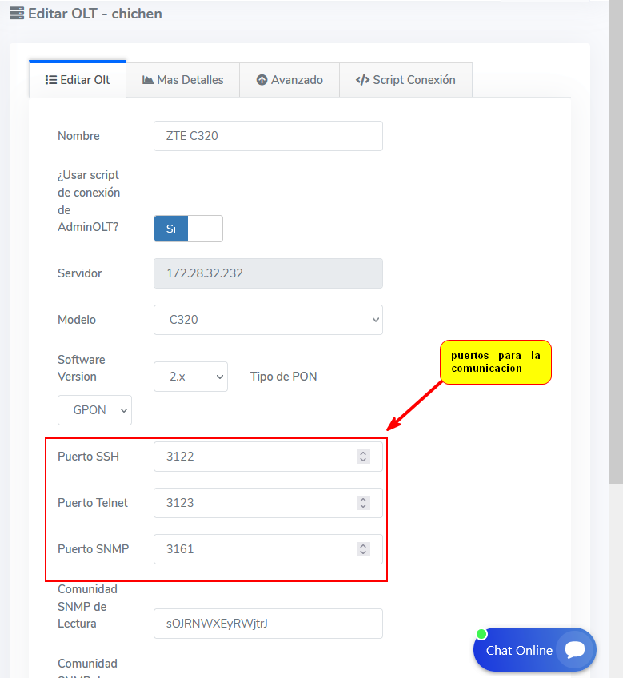Click the server icon beside Editar OLT title
The image size is (623, 678).
16,14
